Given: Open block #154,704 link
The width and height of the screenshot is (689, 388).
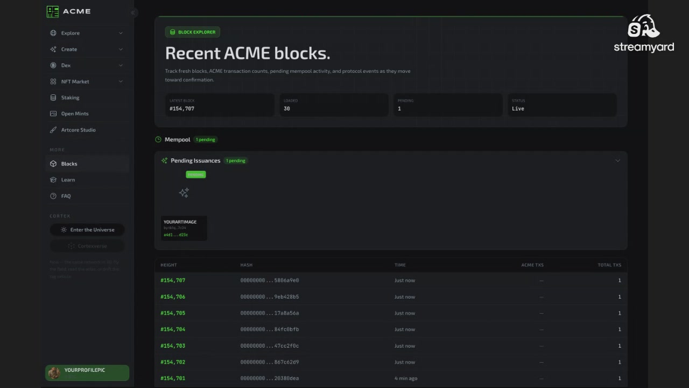Looking at the screenshot, I should 173,329.
